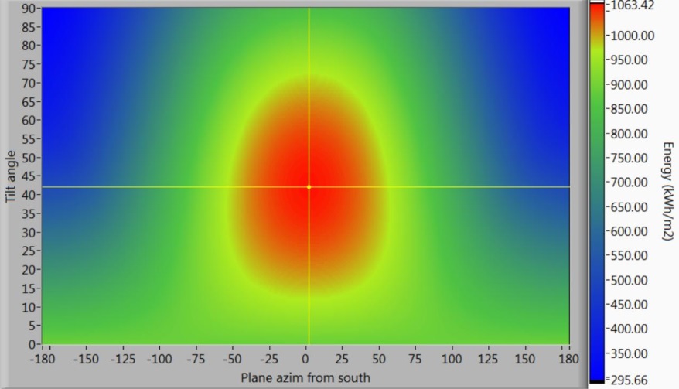This screenshot has height=389, width=679.
Task: Click the black underflow box below color ramp
Action: (x=597, y=381)
